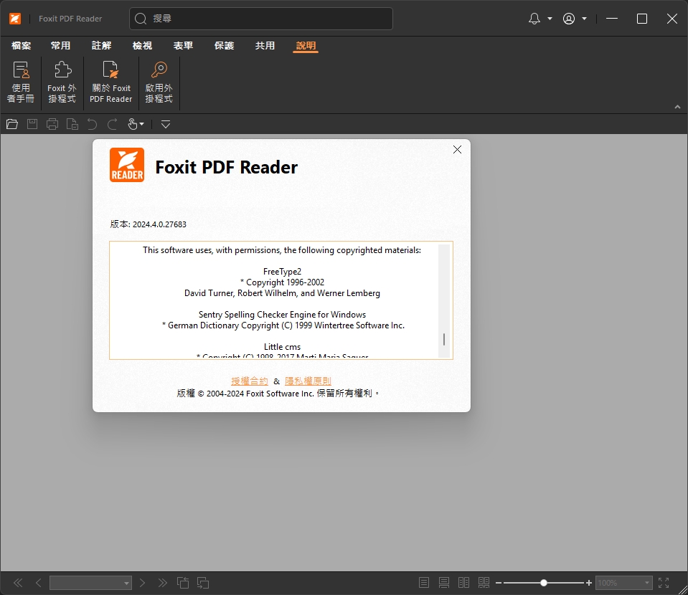Switch to the 共用 tab
The image size is (688, 595).
point(265,46)
